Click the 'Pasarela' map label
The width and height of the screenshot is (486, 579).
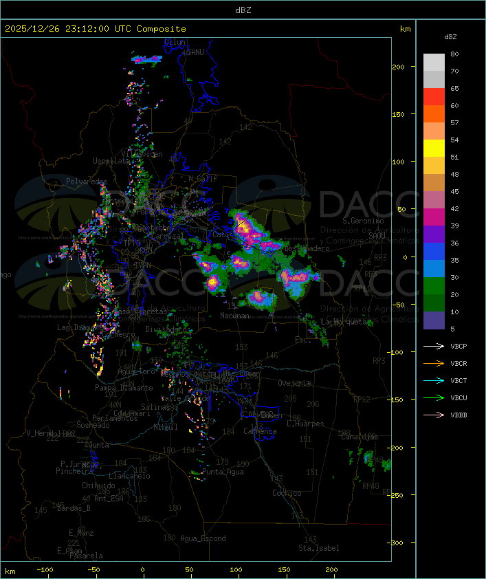coord(87,556)
